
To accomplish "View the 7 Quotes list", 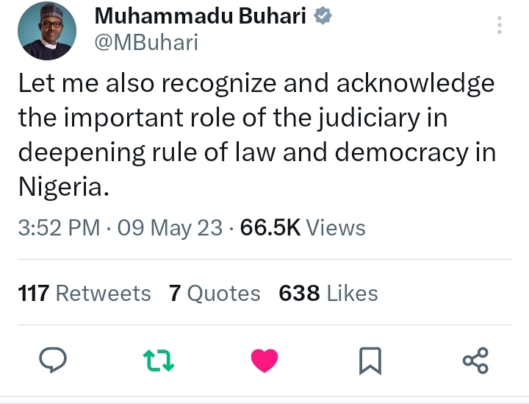I will 215,294.
